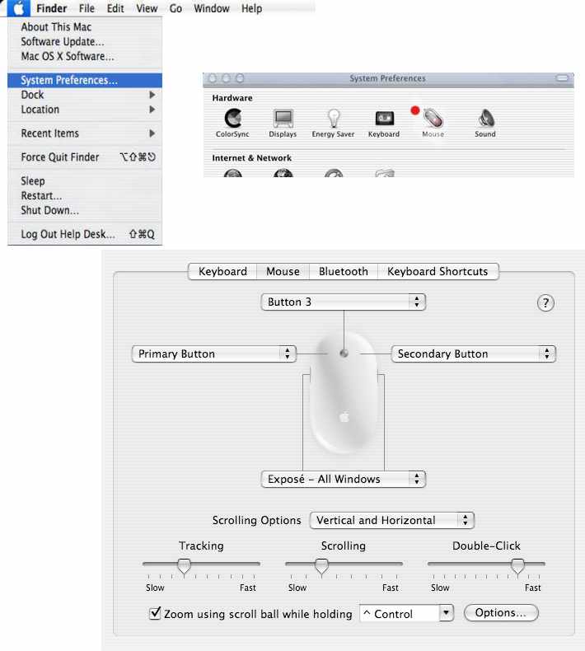The height and width of the screenshot is (651, 585).
Task: Open the Mouse preference icon
Action: click(433, 119)
